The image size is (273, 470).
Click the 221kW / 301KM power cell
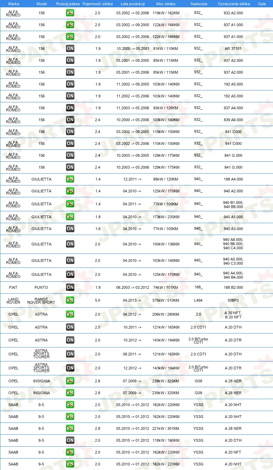click(165, 428)
